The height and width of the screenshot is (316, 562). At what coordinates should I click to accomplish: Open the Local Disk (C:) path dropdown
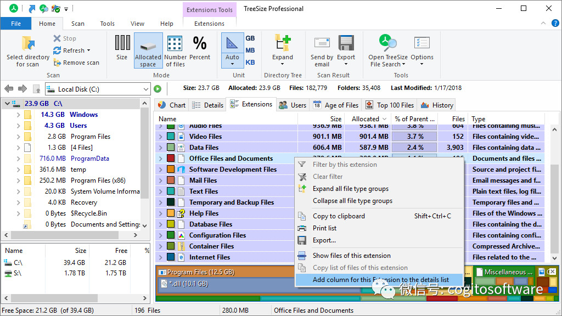click(x=145, y=89)
